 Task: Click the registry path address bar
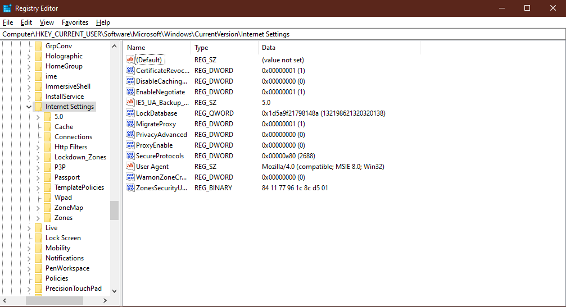point(283,34)
